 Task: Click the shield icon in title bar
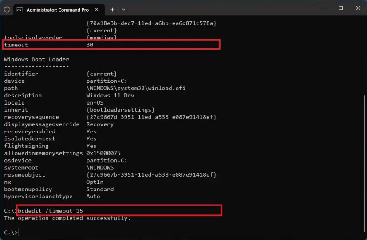point(7,10)
